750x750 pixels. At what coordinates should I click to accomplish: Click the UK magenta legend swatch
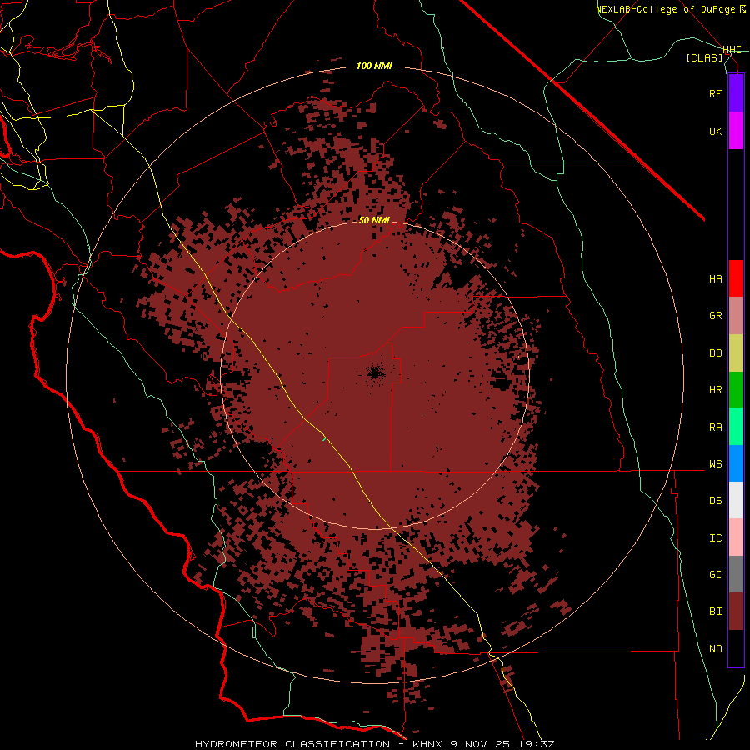pos(736,131)
